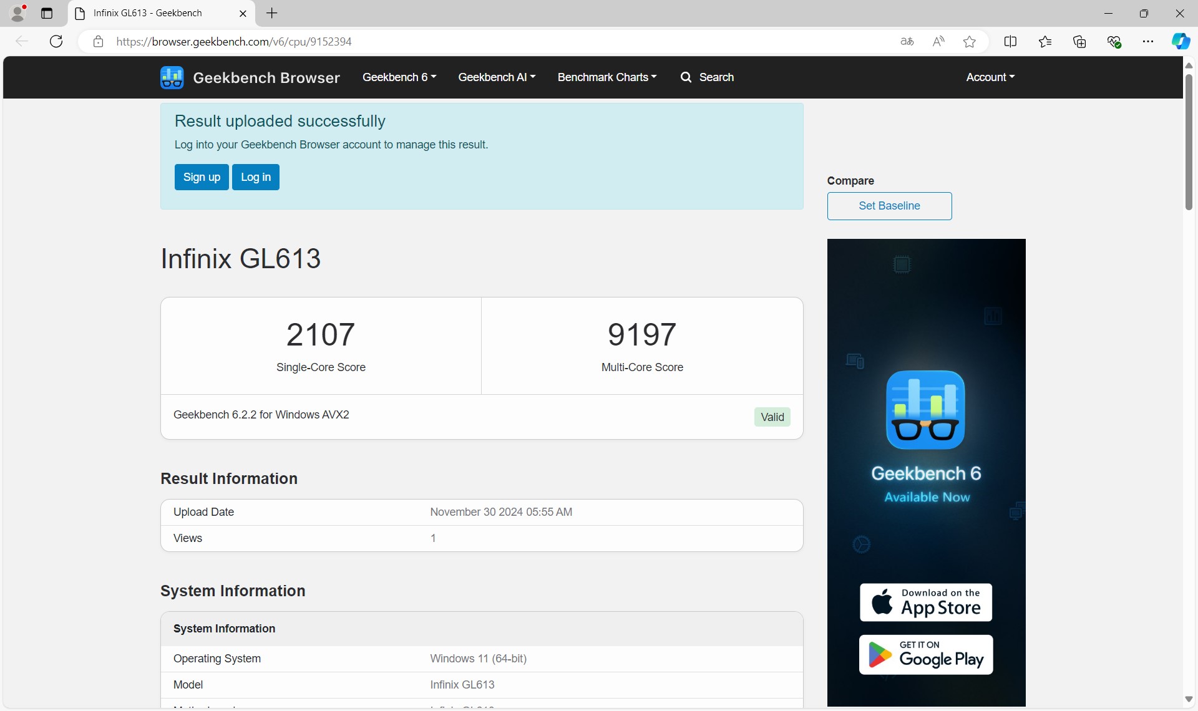Launch Copilot sidebar
Viewport: 1198px width, 711px height.
click(1181, 42)
